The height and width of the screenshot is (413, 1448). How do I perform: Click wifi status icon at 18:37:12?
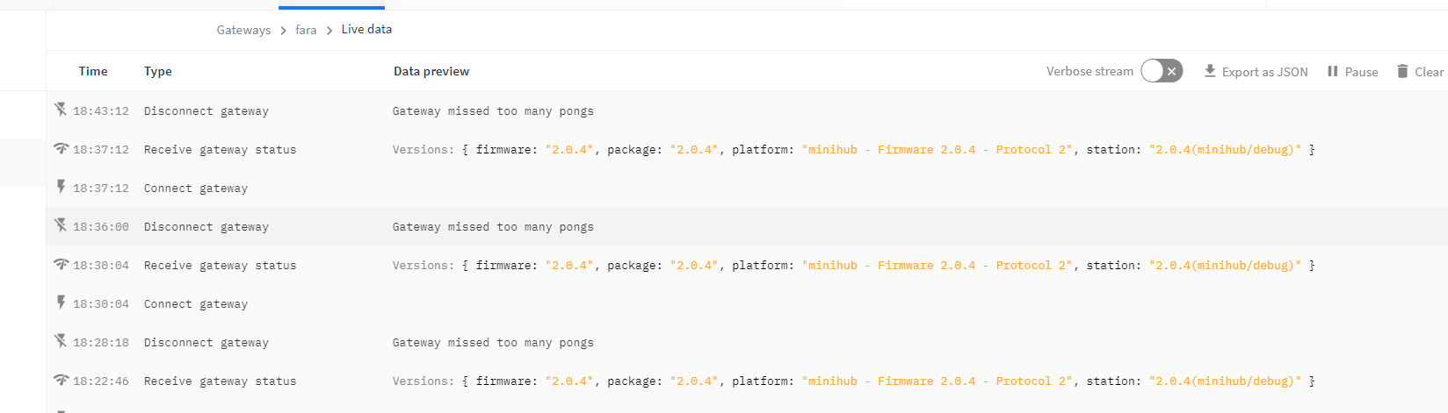pos(61,148)
